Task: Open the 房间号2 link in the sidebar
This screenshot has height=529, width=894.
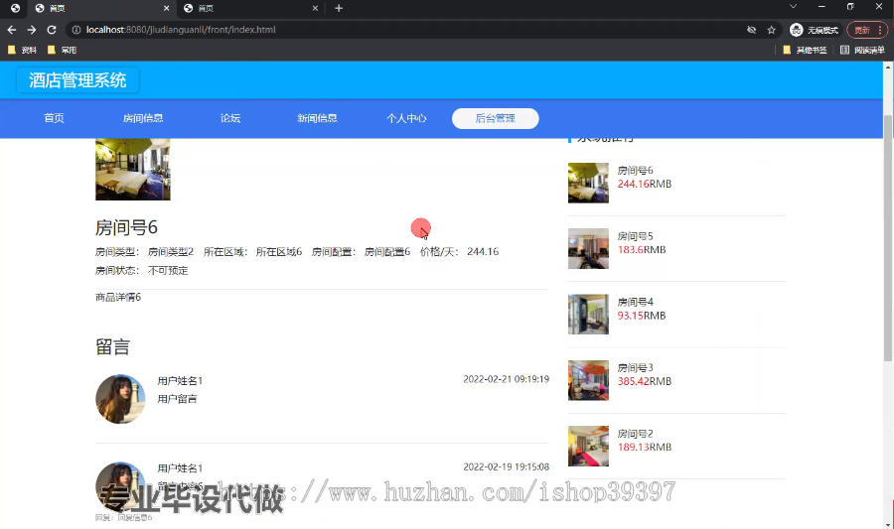Action: click(635, 434)
